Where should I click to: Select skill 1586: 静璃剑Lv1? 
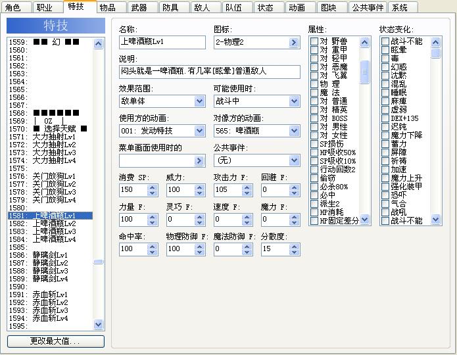(50, 255)
